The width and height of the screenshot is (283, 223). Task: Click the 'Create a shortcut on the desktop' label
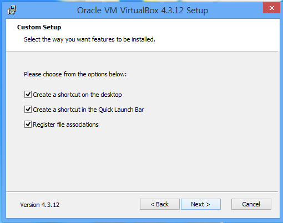(x=77, y=95)
